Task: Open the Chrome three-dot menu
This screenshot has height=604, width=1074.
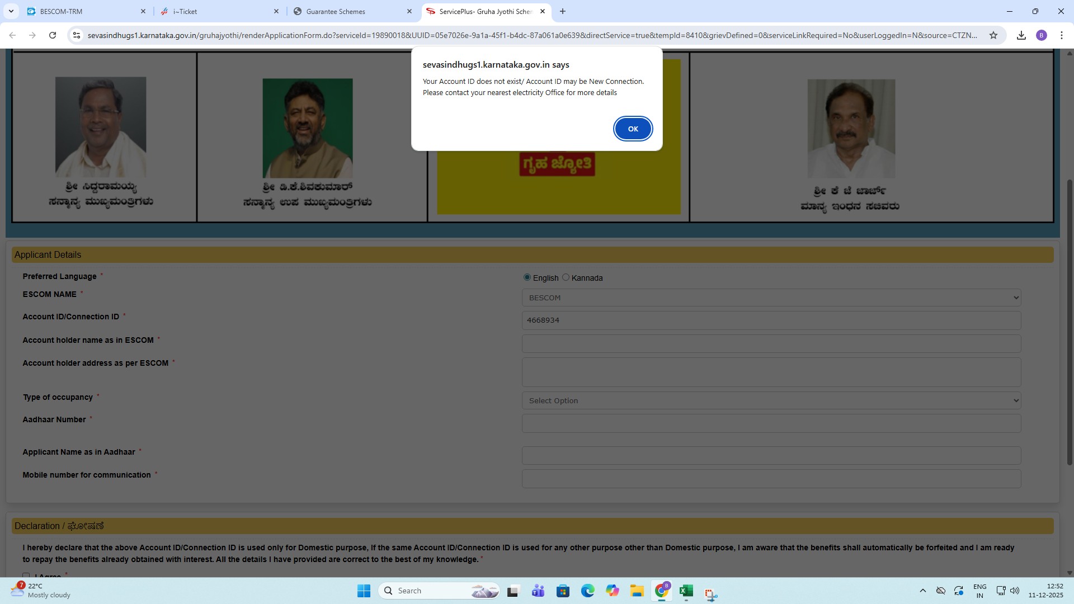Action: click(1061, 35)
